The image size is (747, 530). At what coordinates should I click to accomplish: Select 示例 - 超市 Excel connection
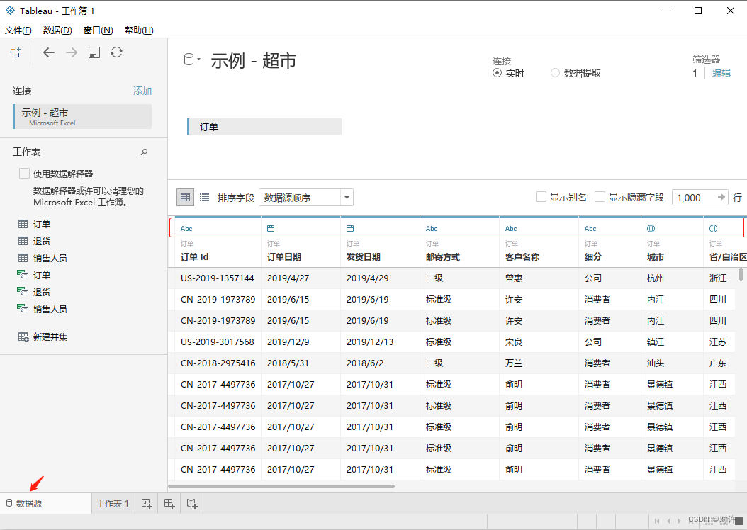(x=82, y=117)
